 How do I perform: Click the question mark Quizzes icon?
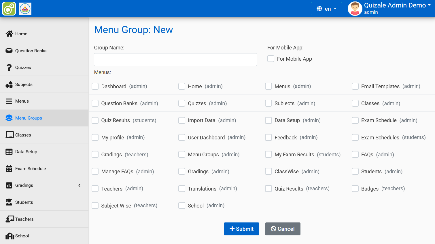[9, 67]
